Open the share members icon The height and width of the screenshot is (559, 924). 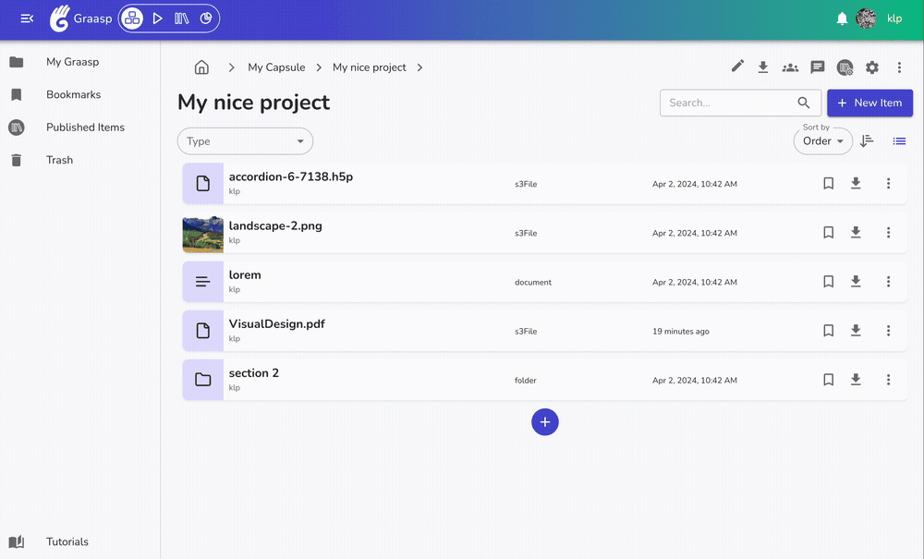pos(790,67)
